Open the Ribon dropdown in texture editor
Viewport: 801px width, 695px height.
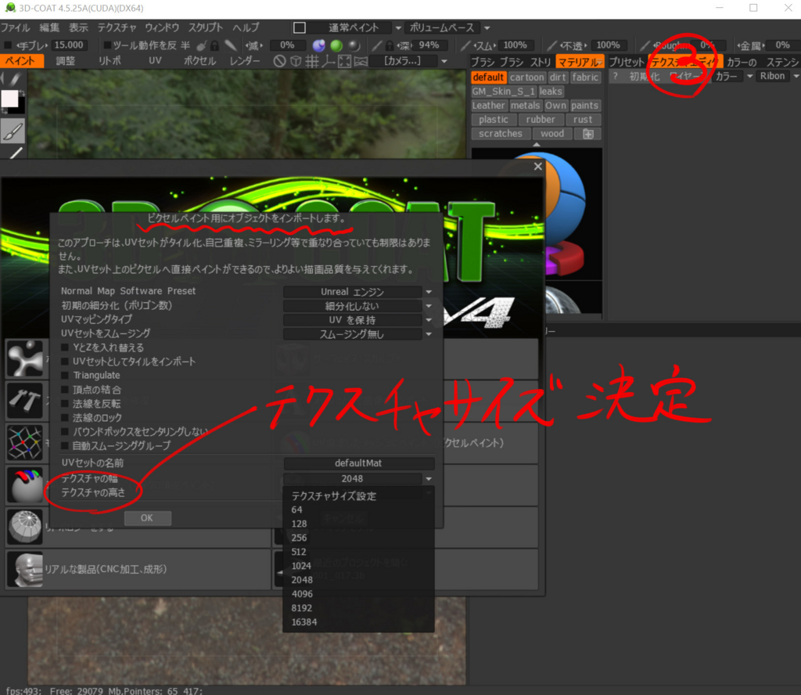click(x=778, y=76)
